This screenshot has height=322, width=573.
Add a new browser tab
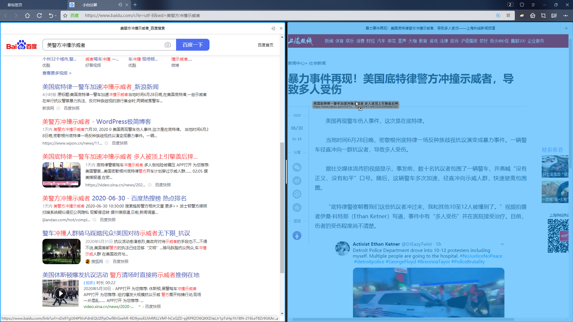(135, 4)
